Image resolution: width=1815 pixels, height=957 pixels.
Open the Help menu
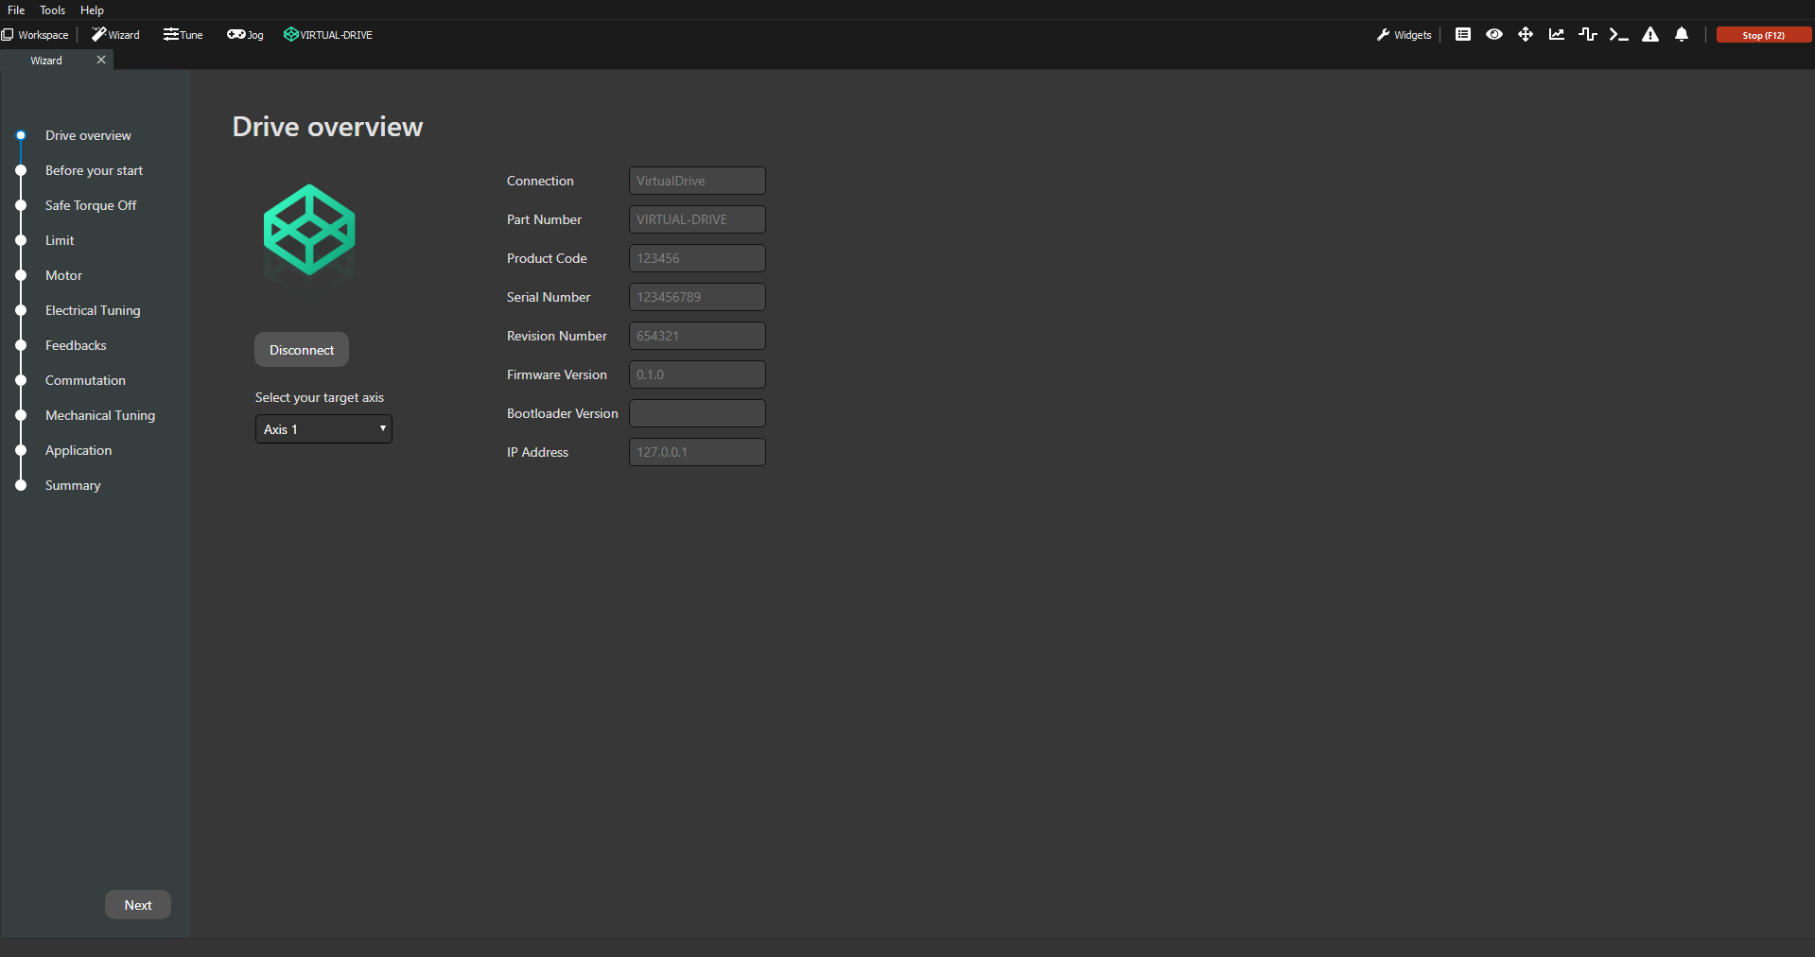pos(92,10)
